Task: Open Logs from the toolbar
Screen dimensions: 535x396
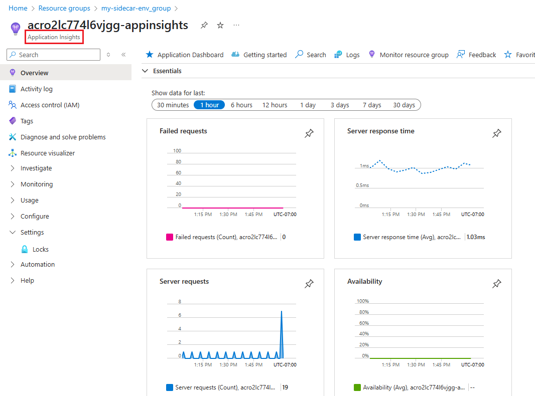Action: 346,54
